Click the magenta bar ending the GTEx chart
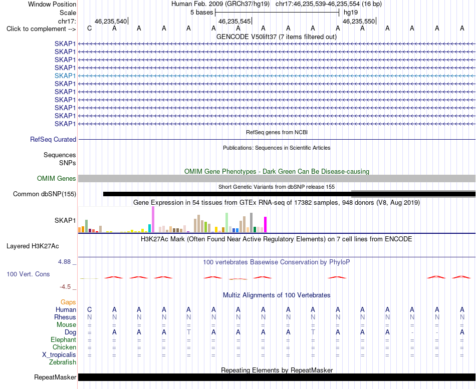 [266, 225]
